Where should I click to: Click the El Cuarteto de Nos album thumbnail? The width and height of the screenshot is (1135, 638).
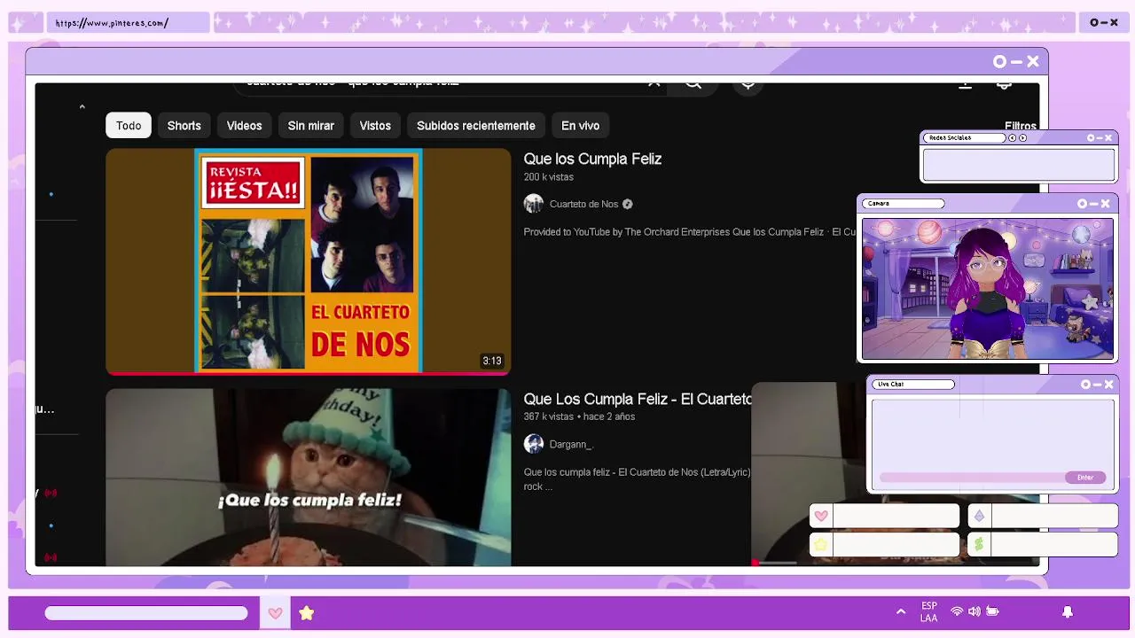(308, 261)
